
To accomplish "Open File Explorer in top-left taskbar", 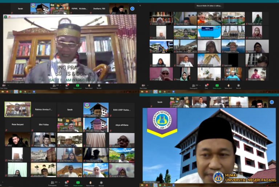I will pyautogui.click(x=3, y=91).
